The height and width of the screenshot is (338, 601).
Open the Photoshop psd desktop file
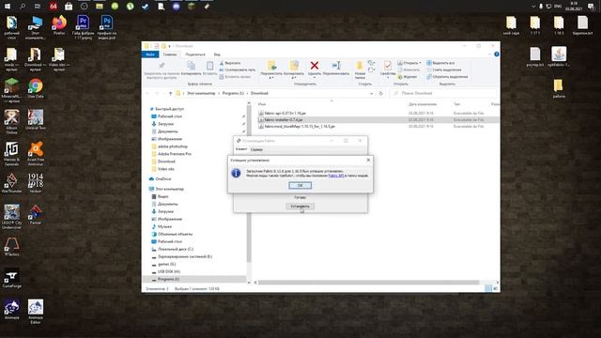point(106,27)
